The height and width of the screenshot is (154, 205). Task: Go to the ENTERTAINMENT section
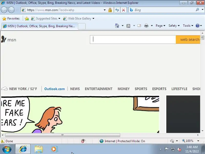coord(99,89)
